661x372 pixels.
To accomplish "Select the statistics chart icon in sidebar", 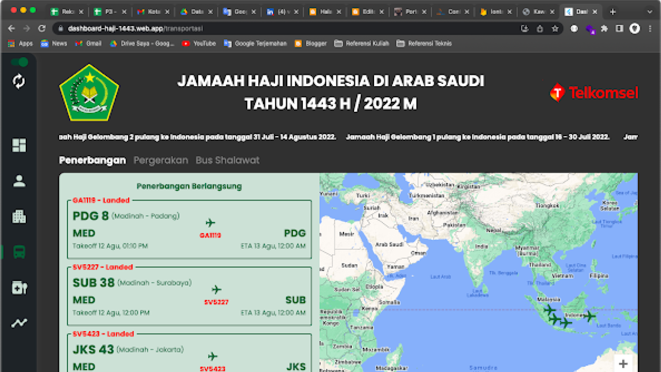I will click(19, 322).
